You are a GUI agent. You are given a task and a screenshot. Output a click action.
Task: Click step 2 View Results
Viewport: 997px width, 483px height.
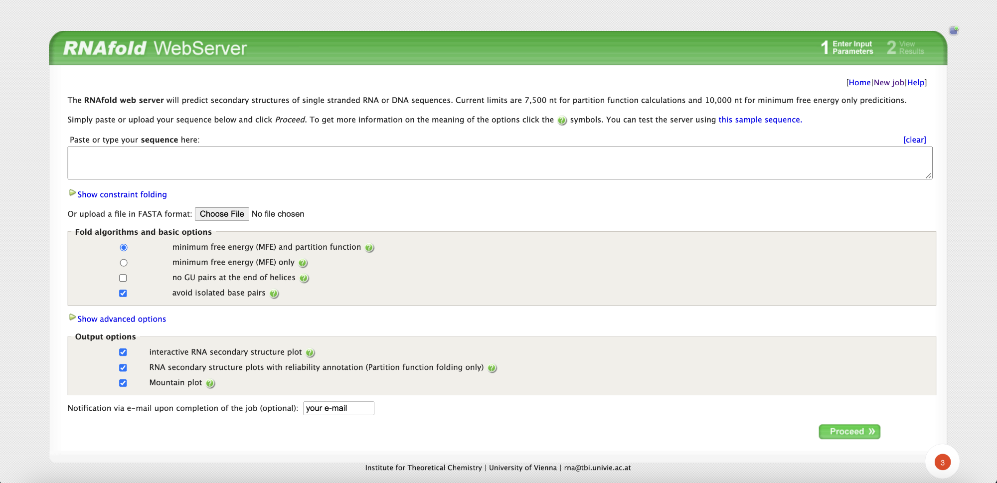(905, 48)
